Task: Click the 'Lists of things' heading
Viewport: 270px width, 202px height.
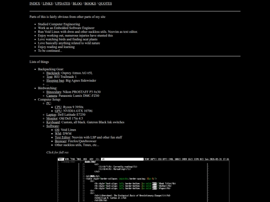Action: click(39, 62)
